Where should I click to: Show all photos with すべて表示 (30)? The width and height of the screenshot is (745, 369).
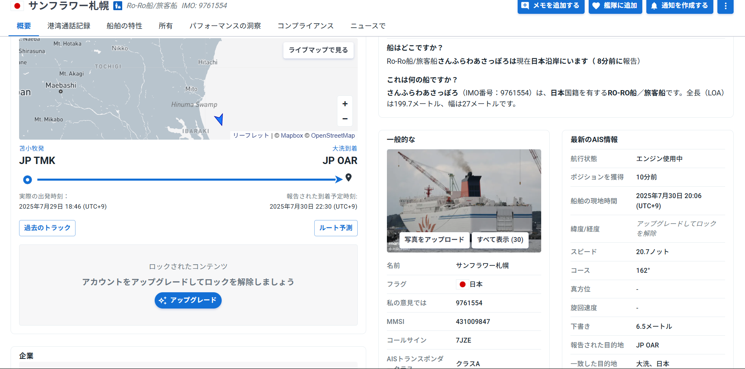click(x=500, y=240)
